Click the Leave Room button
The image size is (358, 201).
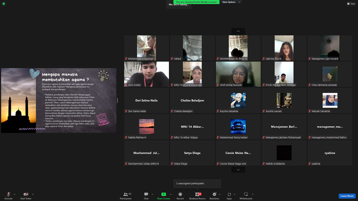347,196
